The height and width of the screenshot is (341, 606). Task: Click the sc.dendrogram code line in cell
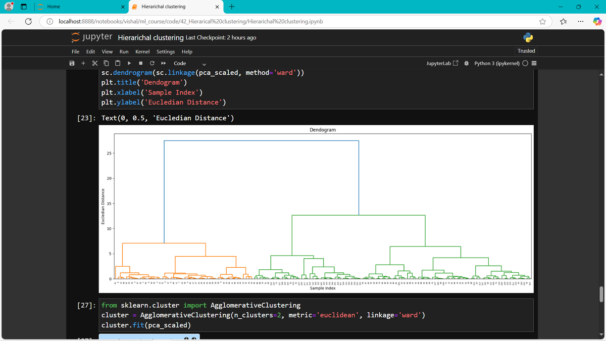[x=203, y=72]
